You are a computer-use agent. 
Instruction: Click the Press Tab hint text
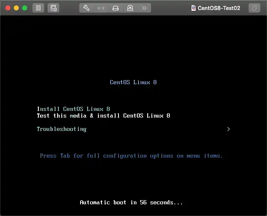point(131,156)
